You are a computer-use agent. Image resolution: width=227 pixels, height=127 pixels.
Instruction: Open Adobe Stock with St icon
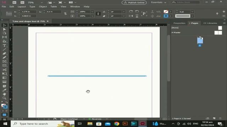tap(22, 2)
